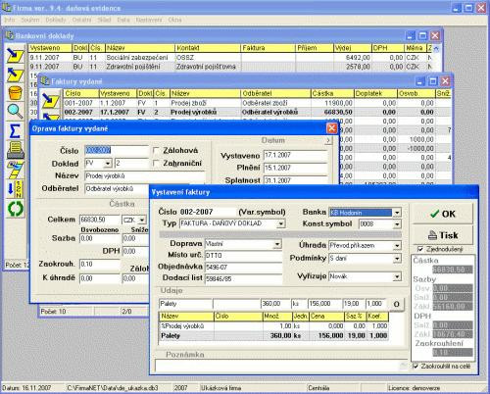Click the sort order arrow icon
This screenshot has width=490, height=394.
(15, 189)
